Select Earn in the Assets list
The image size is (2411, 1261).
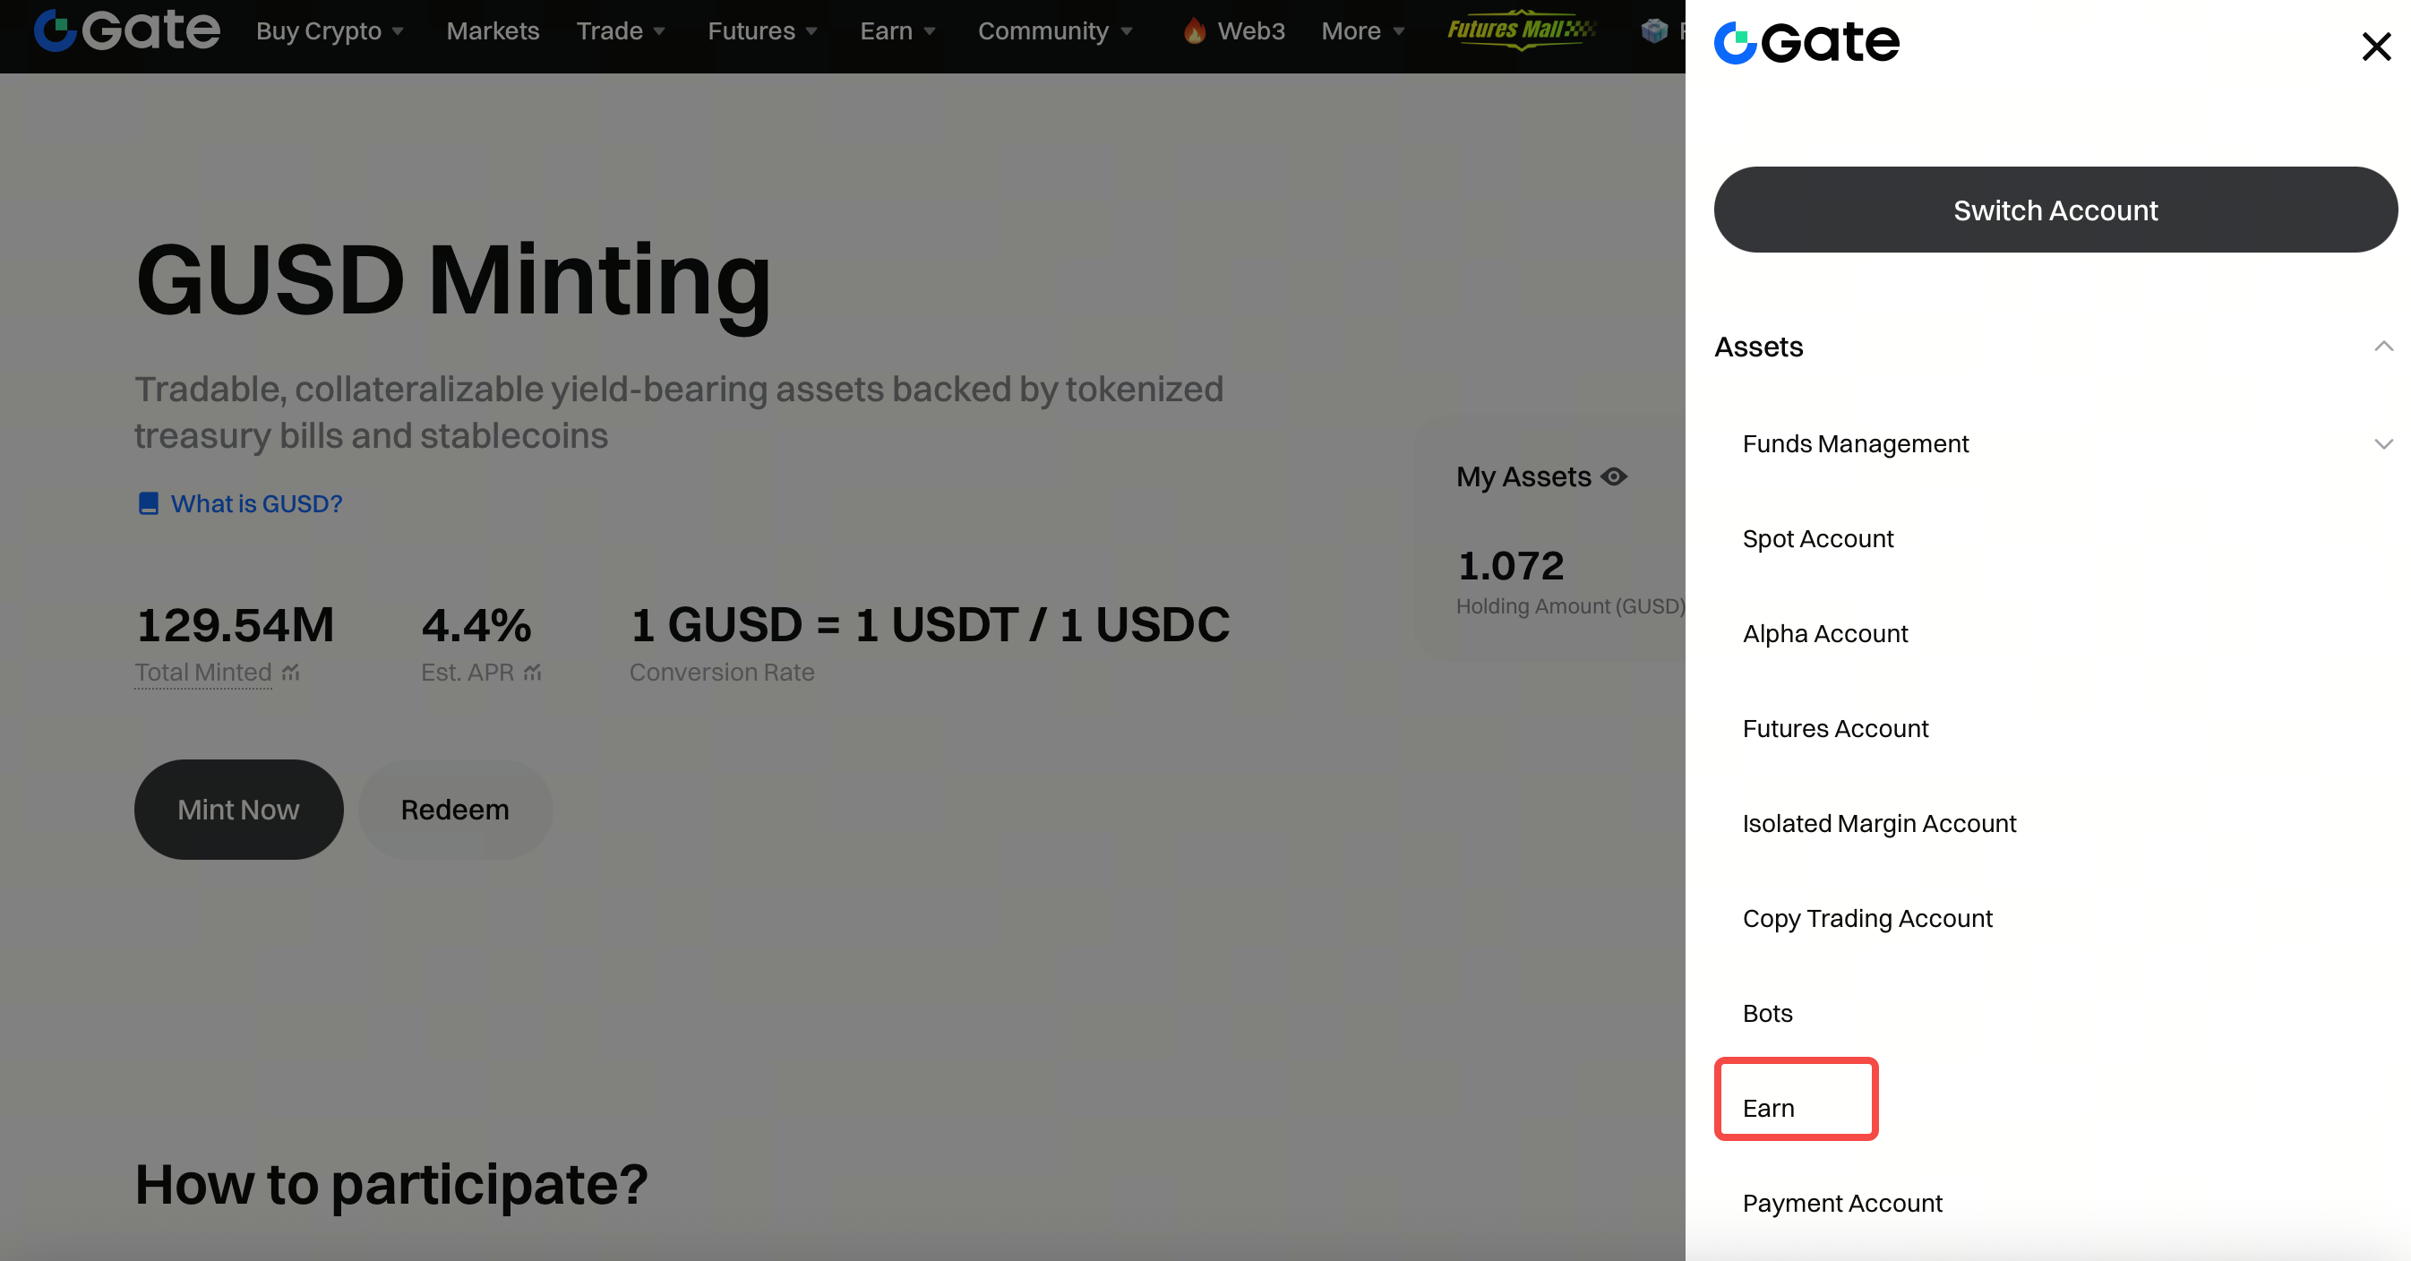click(1768, 1108)
